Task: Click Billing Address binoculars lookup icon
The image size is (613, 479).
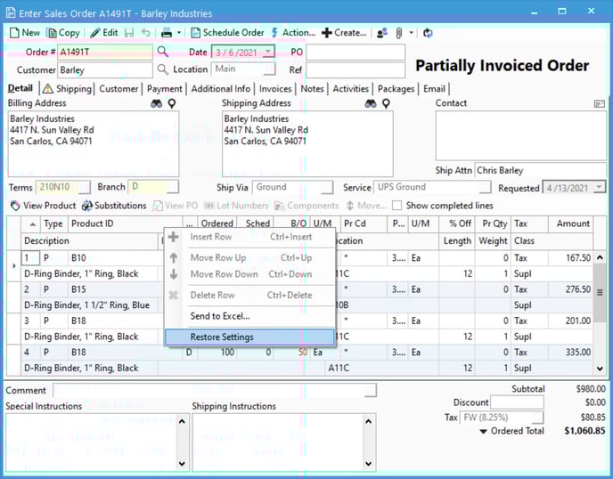Action: (157, 103)
